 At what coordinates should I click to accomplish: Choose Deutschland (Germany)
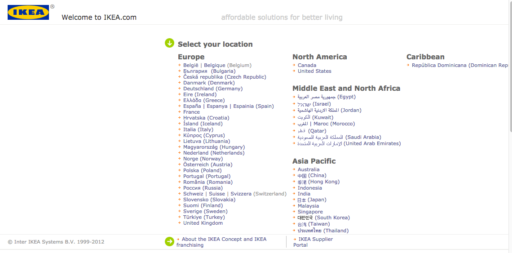click(x=213, y=89)
